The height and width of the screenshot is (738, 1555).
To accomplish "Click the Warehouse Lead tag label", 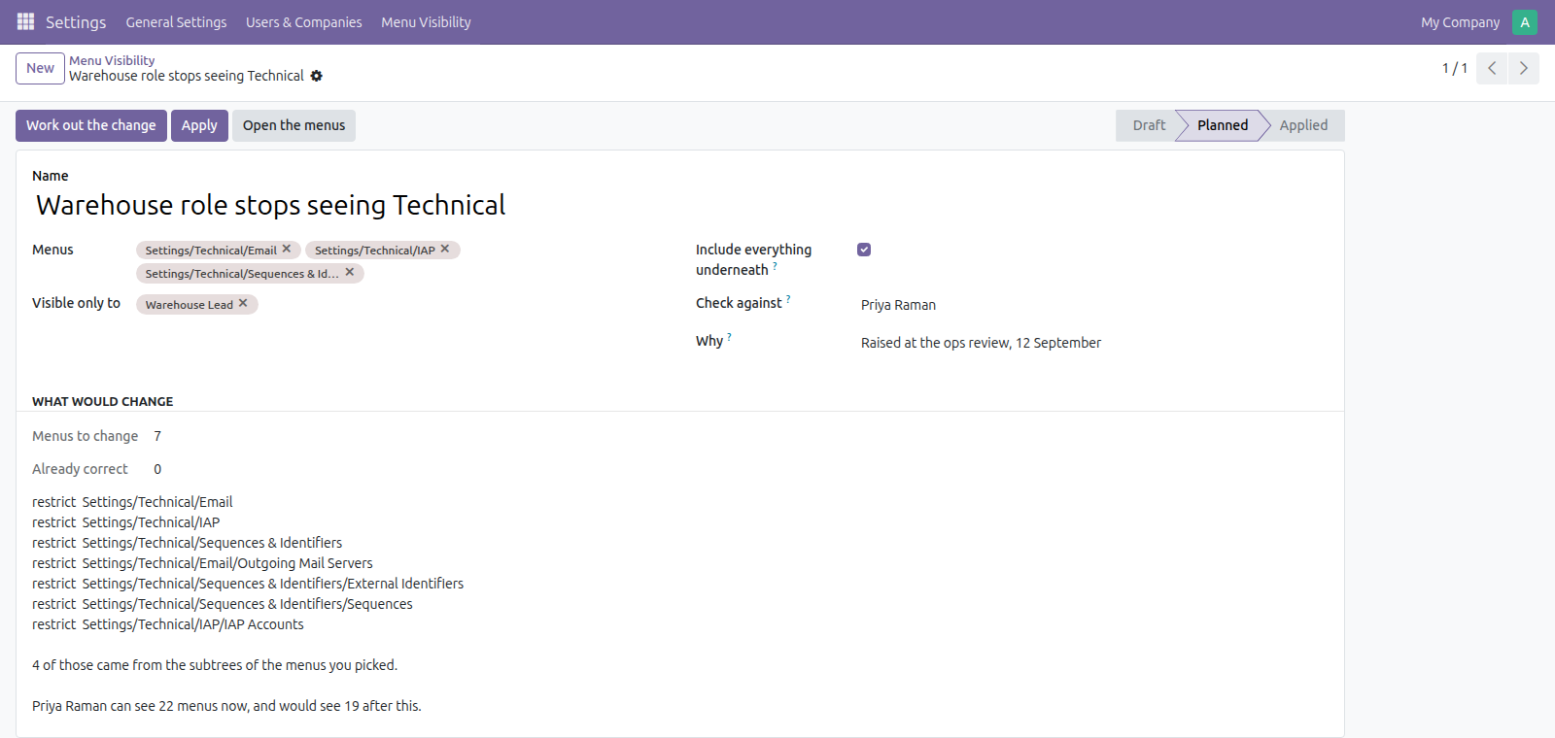I will [x=190, y=305].
